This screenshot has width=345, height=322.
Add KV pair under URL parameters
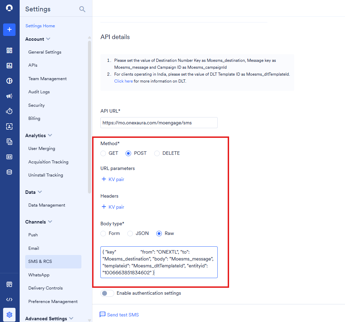(113, 179)
